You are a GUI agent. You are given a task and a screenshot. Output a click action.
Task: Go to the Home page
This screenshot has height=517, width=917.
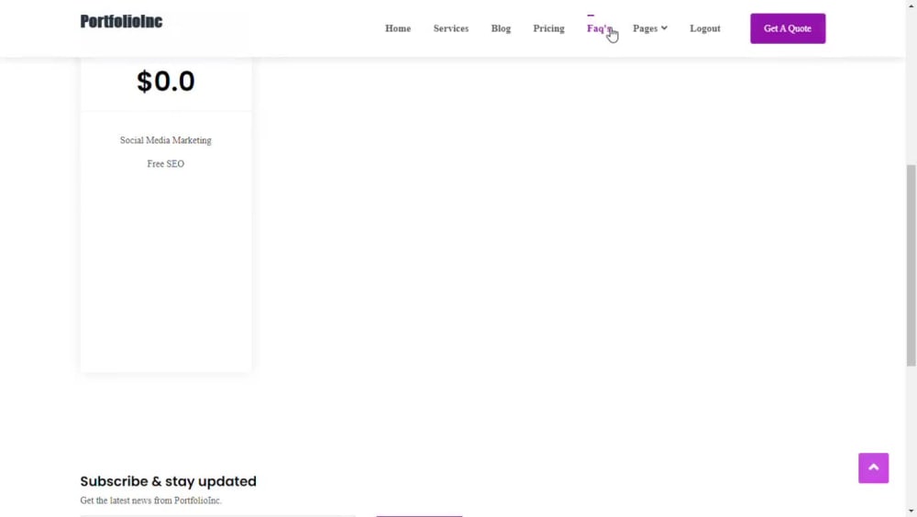click(x=398, y=28)
